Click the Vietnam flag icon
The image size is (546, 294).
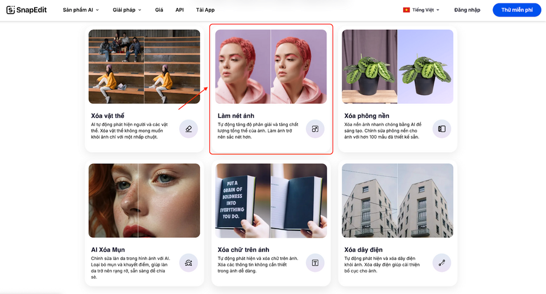coord(406,10)
